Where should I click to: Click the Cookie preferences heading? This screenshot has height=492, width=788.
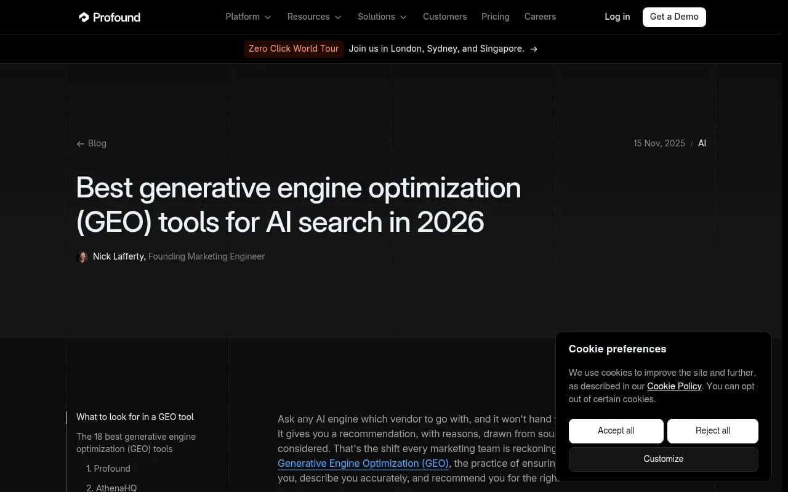coord(617,349)
